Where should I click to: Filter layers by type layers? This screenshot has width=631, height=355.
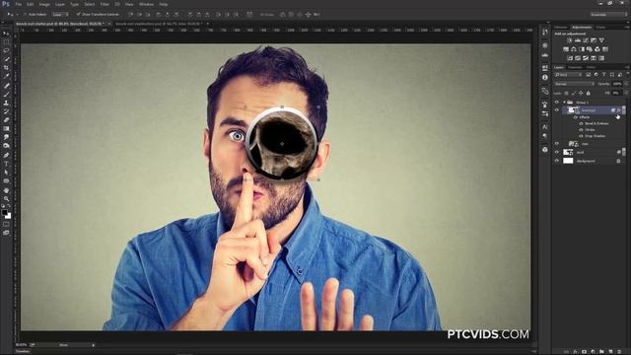(x=604, y=75)
